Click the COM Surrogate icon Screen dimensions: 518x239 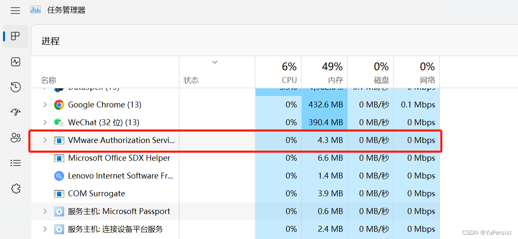59,194
